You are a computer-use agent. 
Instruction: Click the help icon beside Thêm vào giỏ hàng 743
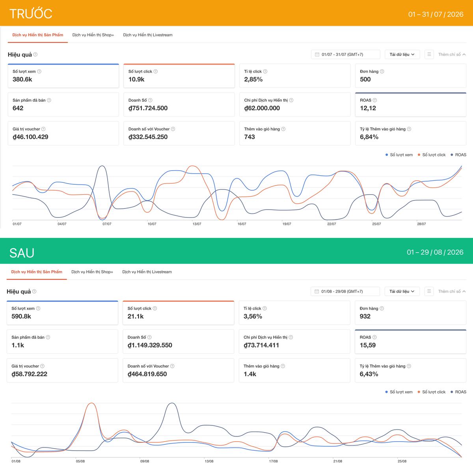(x=283, y=129)
